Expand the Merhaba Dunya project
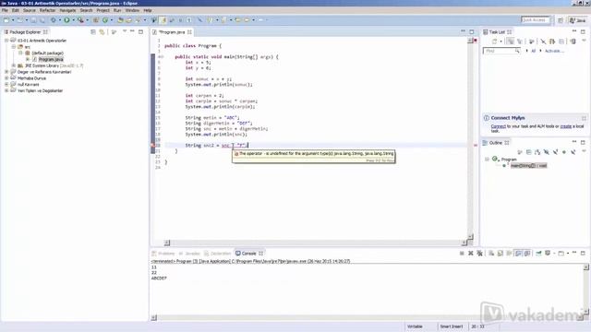 [x=6, y=78]
